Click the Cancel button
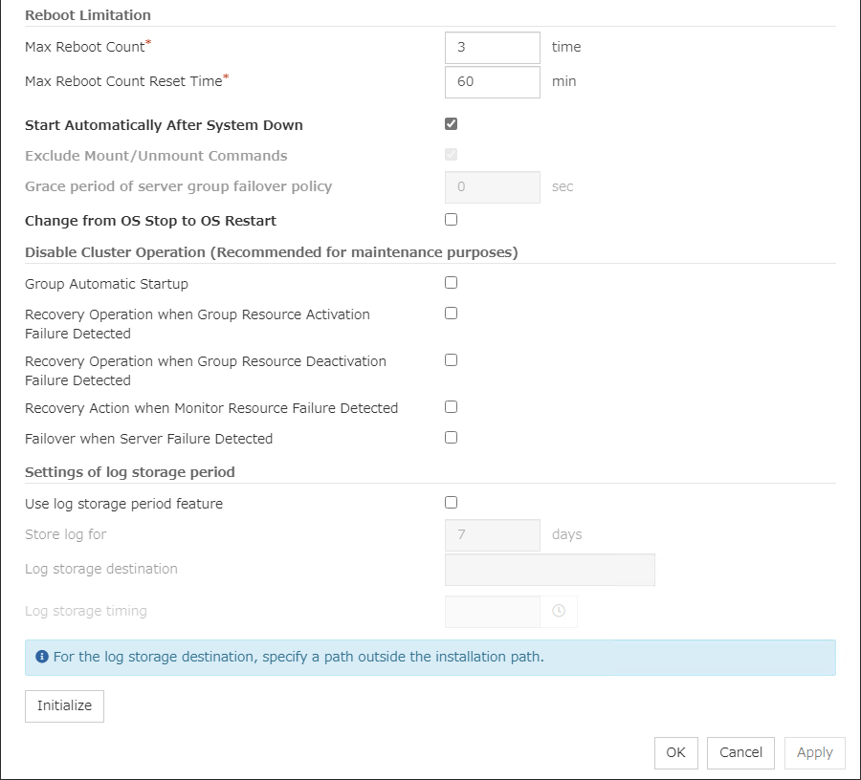861x780 pixels. click(740, 752)
